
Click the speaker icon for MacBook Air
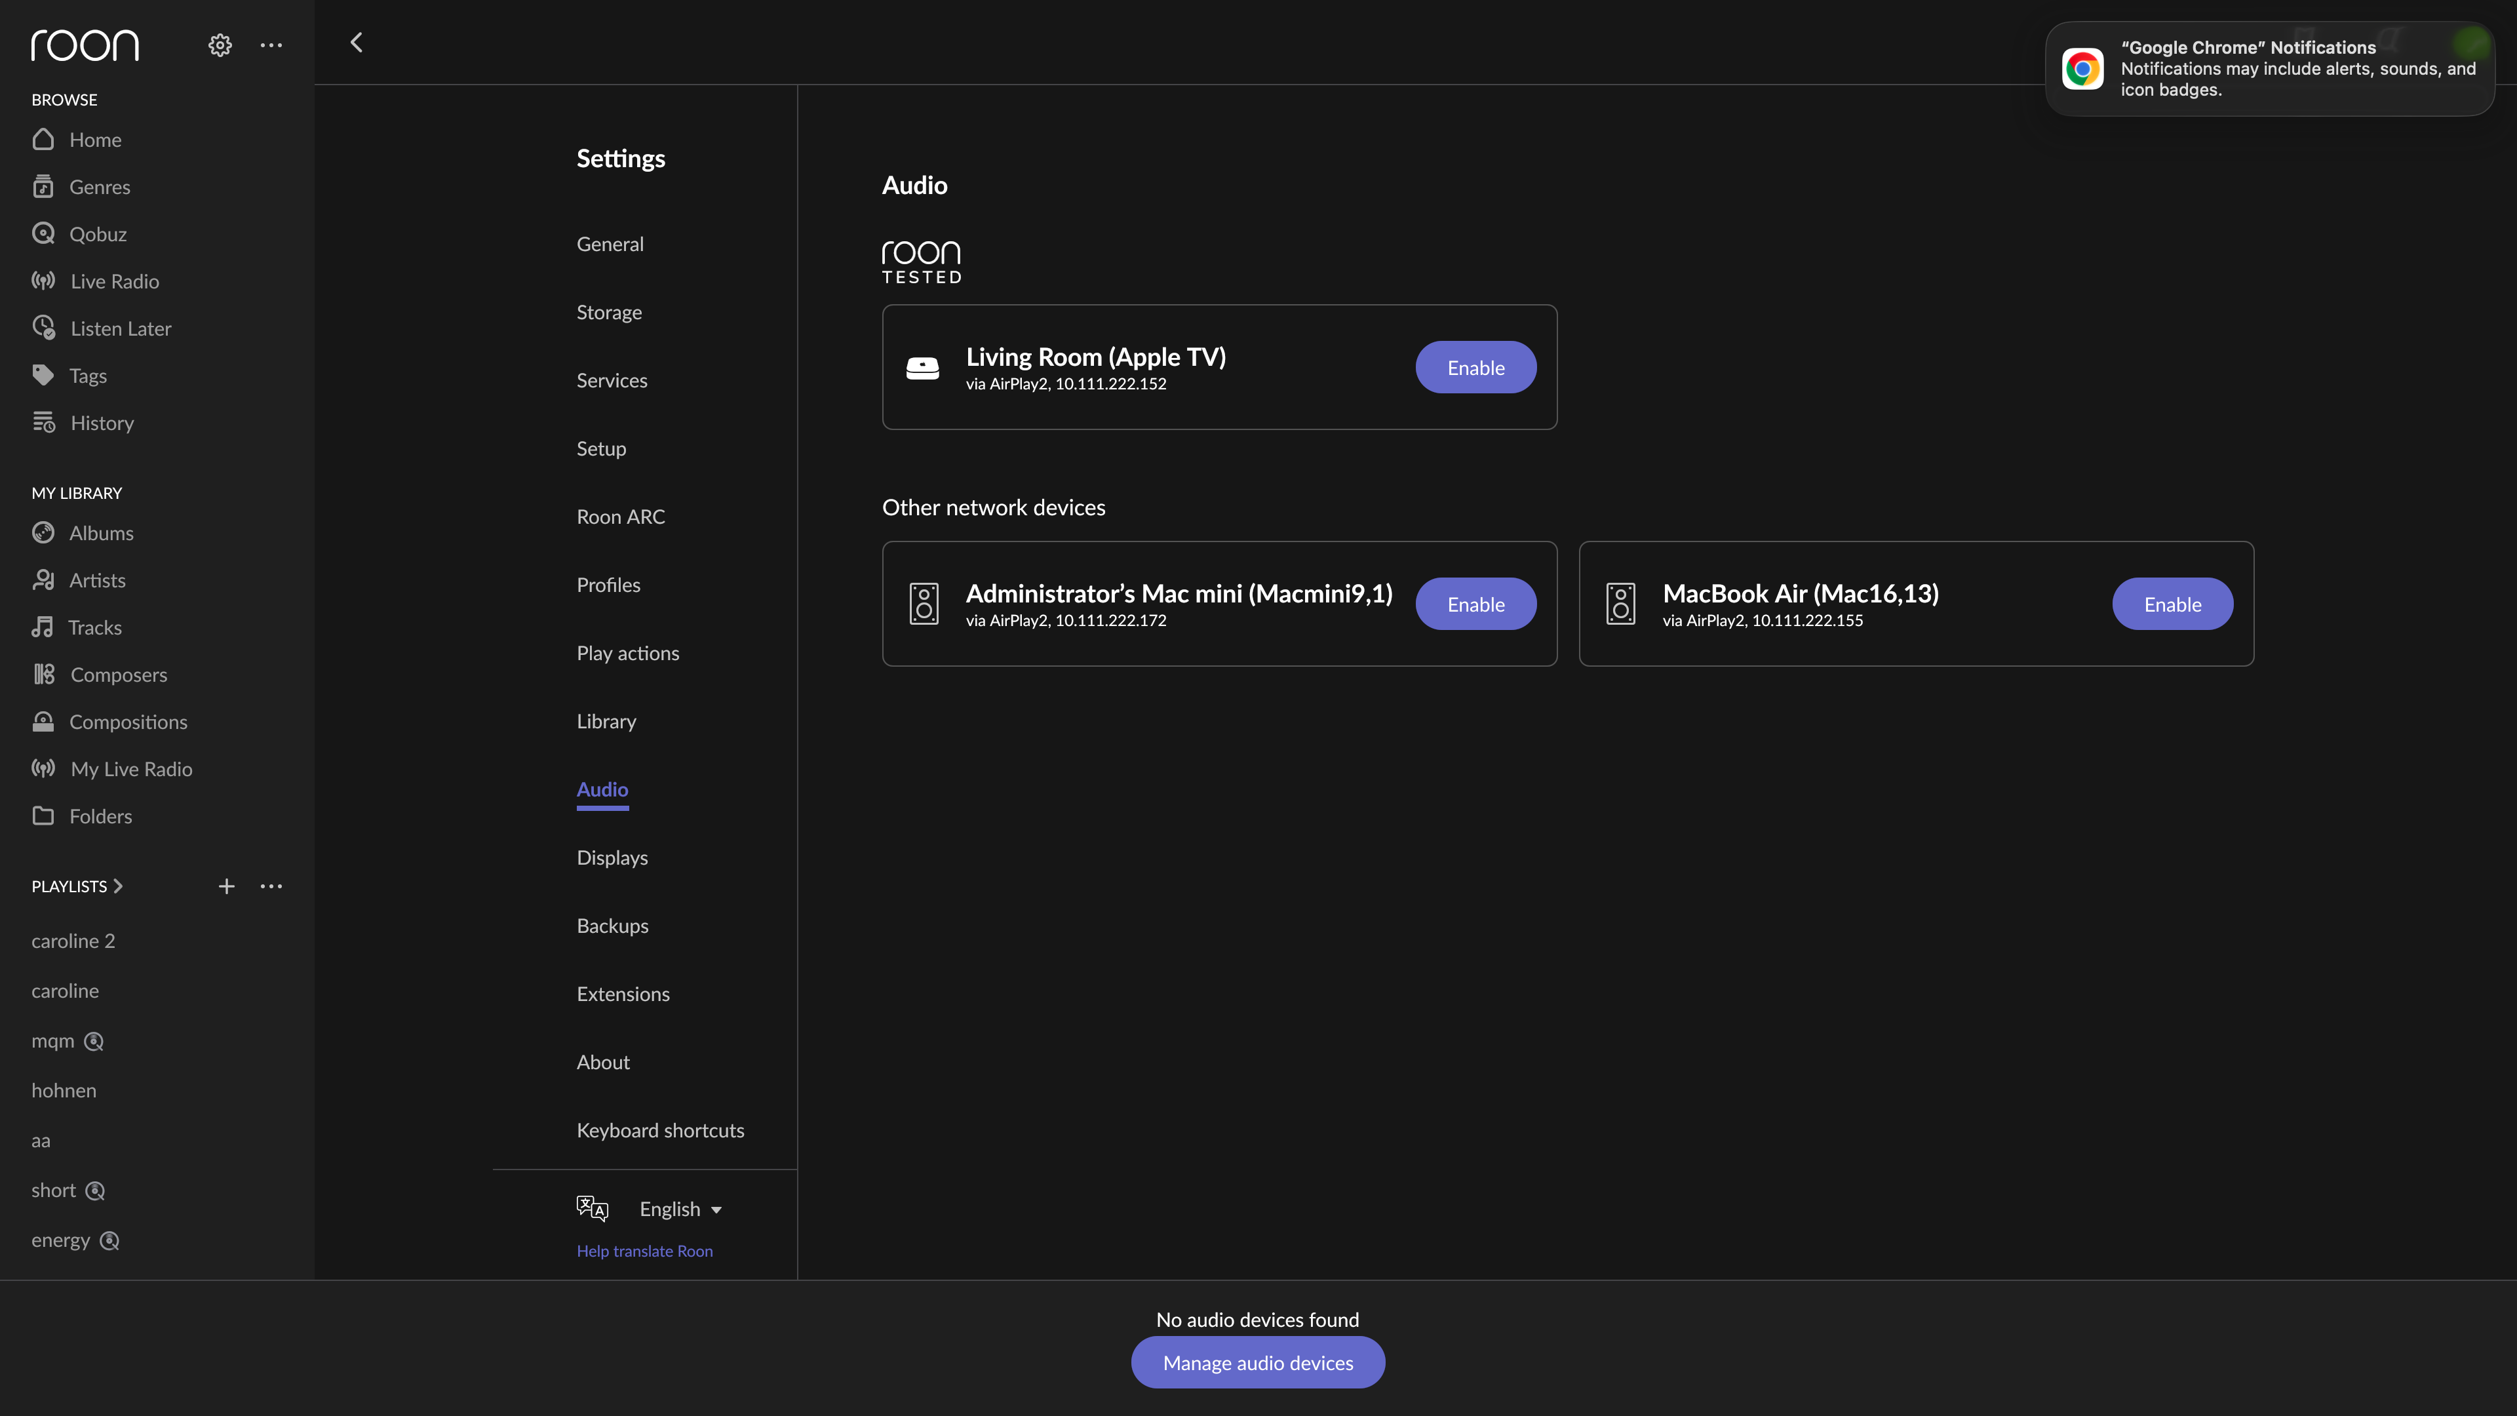(x=1620, y=604)
